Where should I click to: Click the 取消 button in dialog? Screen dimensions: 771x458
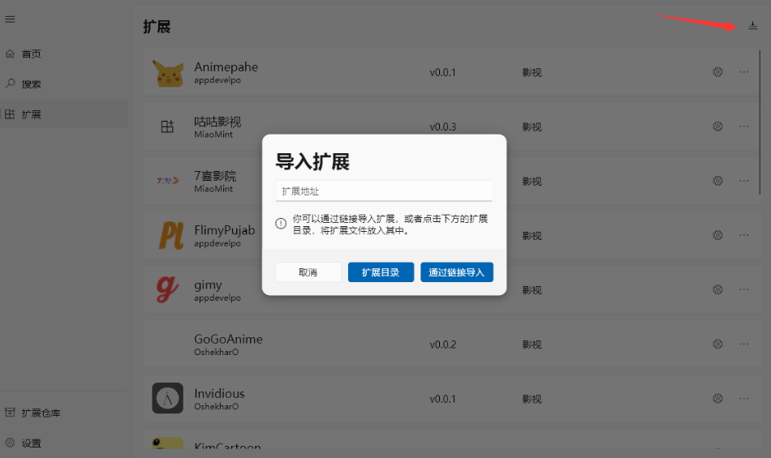click(308, 272)
